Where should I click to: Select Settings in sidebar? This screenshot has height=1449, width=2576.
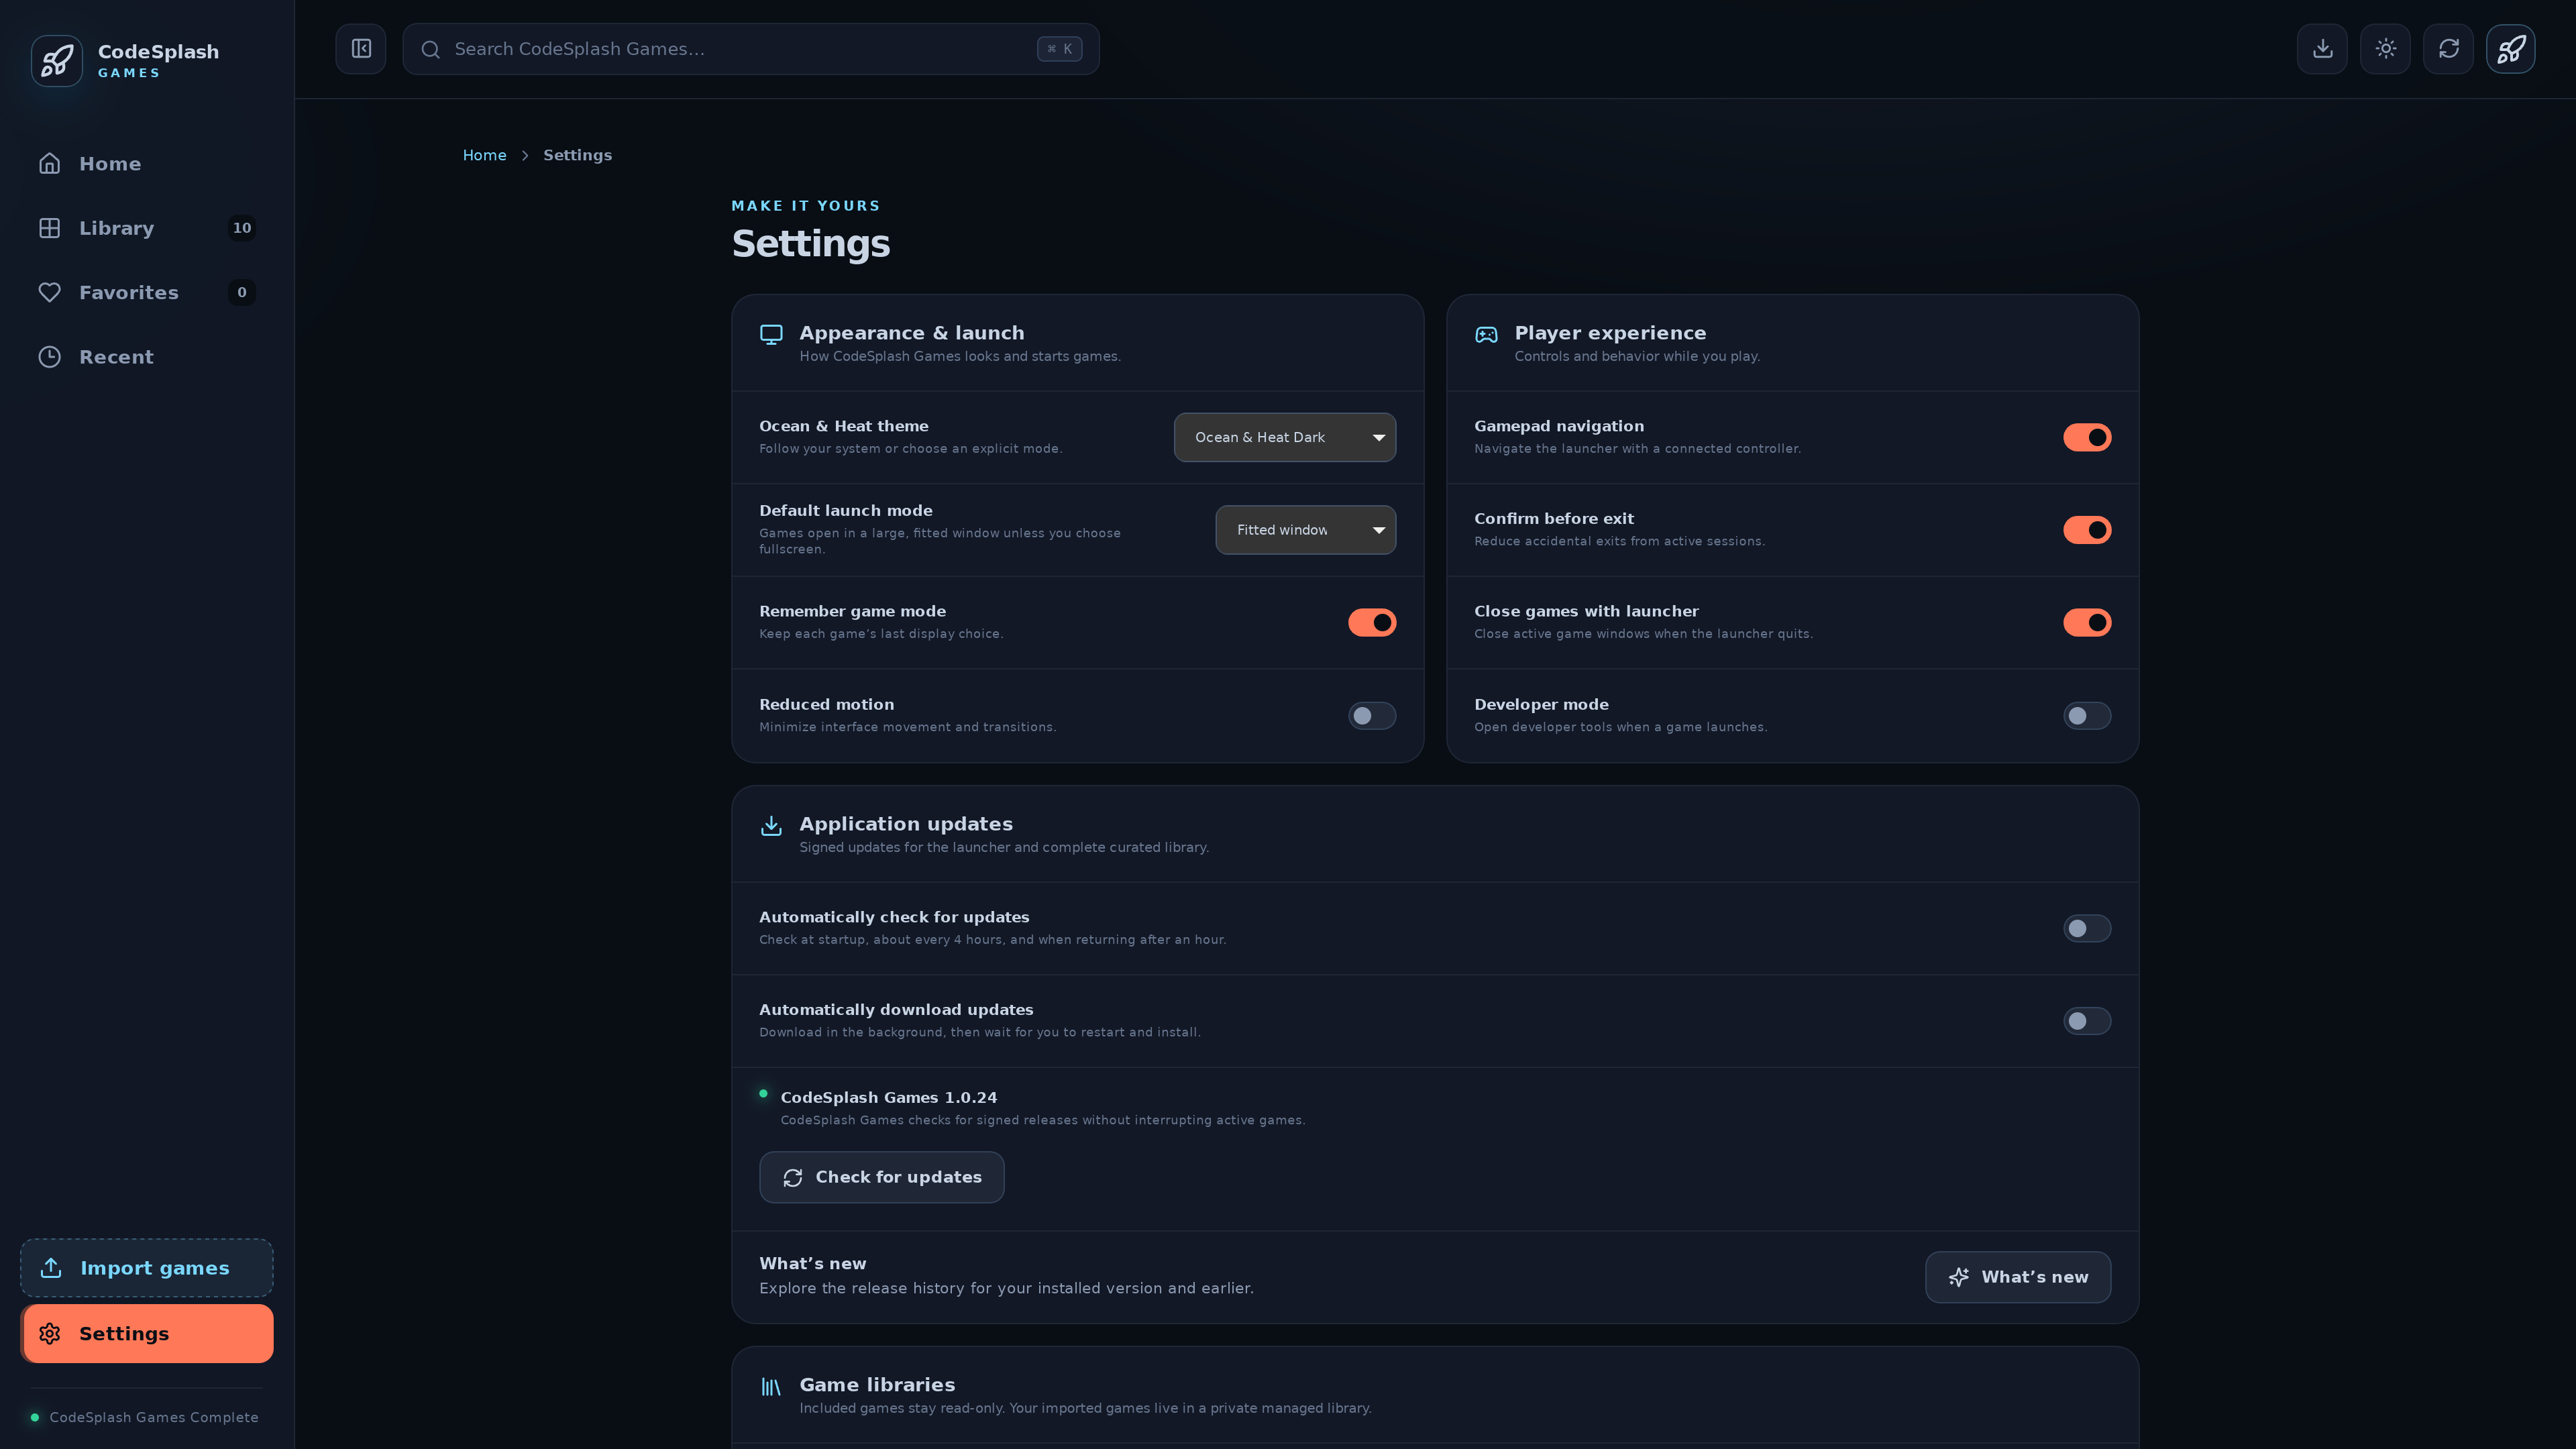pyautogui.click(x=147, y=1334)
